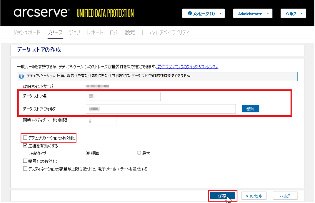The image size is (315, 203).
Task: Uncheck the 圧縮を有効にする checkbox
Action: 26,145
